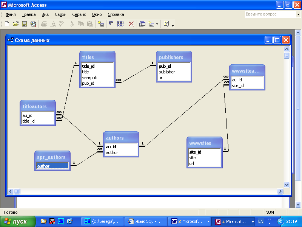
Task: Select the titles table header
Action: (x=97, y=57)
